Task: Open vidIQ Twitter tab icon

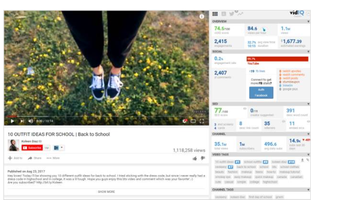Action: (232, 14)
